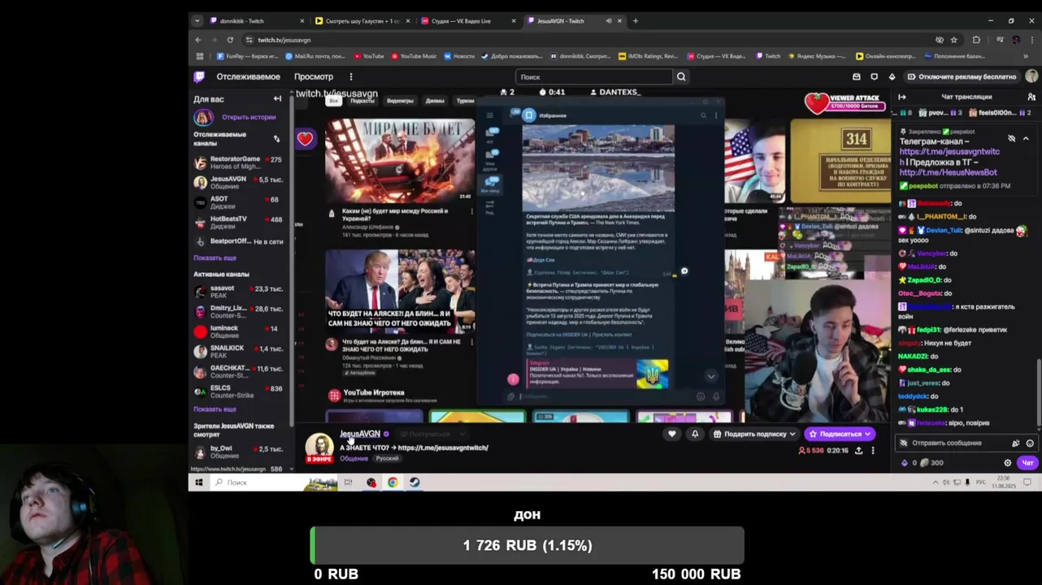The image size is (1042, 585).
Task: Collapse the pinned message with the chevron
Action: 1026,138
